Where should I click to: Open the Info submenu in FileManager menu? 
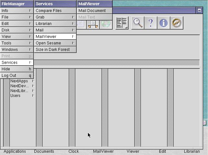pos(17,11)
